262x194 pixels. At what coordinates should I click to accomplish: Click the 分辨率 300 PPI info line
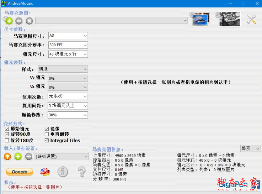click(x=109, y=179)
